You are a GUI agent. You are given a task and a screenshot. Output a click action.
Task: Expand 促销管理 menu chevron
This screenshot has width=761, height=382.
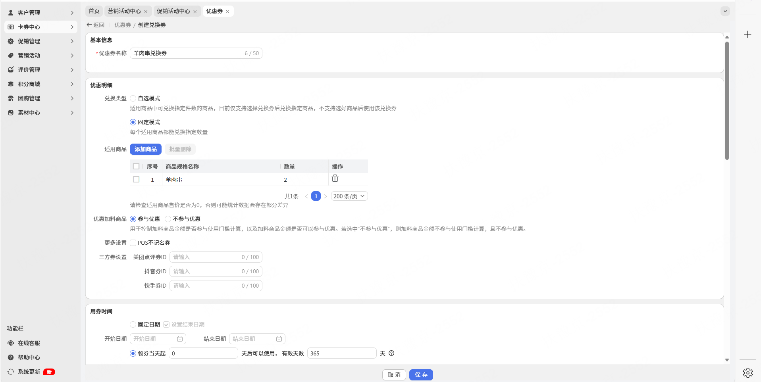point(72,41)
